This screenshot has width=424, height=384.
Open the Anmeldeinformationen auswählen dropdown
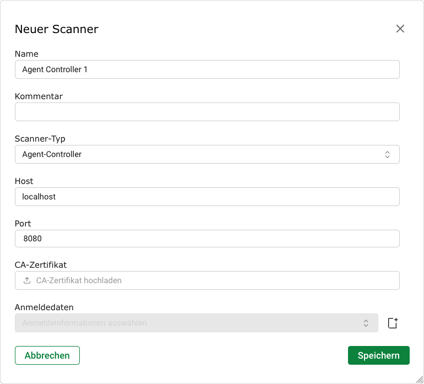tap(195, 323)
